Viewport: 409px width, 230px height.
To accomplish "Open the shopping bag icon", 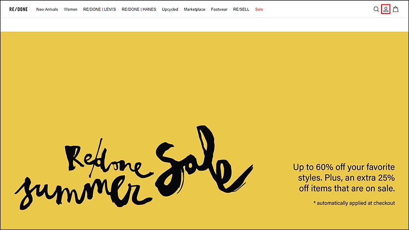I will pyautogui.click(x=396, y=9).
